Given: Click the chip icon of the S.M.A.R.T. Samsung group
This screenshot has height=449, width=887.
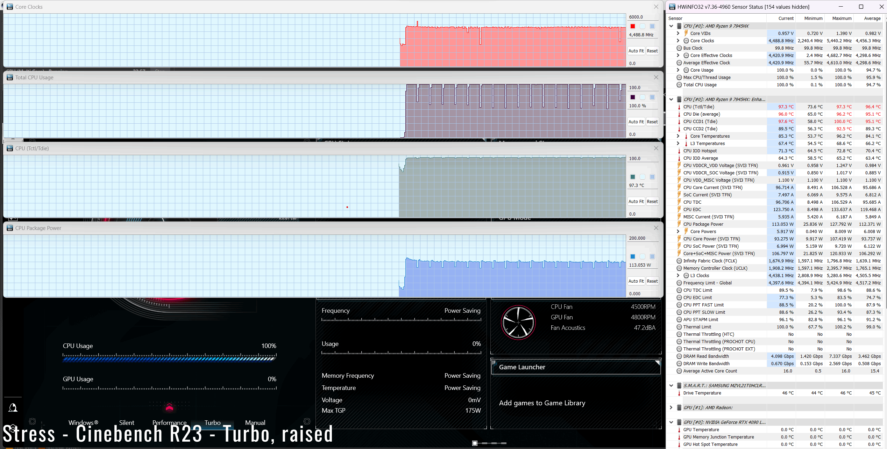Looking at the screenshot, I should [679, 386].
